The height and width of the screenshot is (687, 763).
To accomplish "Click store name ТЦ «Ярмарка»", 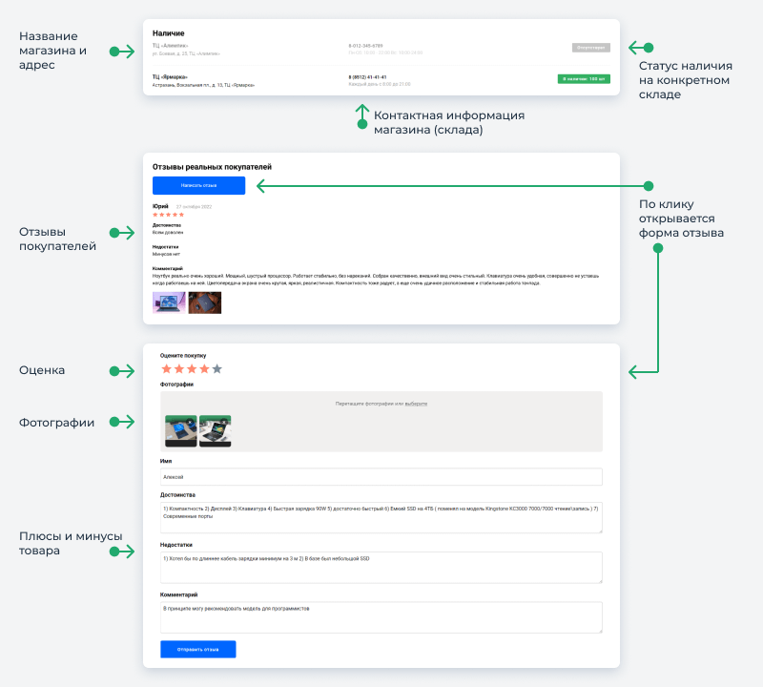I will (x=170, y=77).
